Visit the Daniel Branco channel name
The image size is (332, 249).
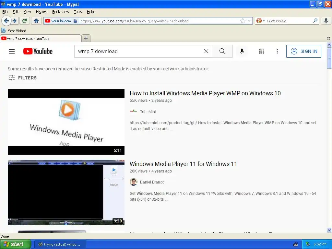coord(152,182)
